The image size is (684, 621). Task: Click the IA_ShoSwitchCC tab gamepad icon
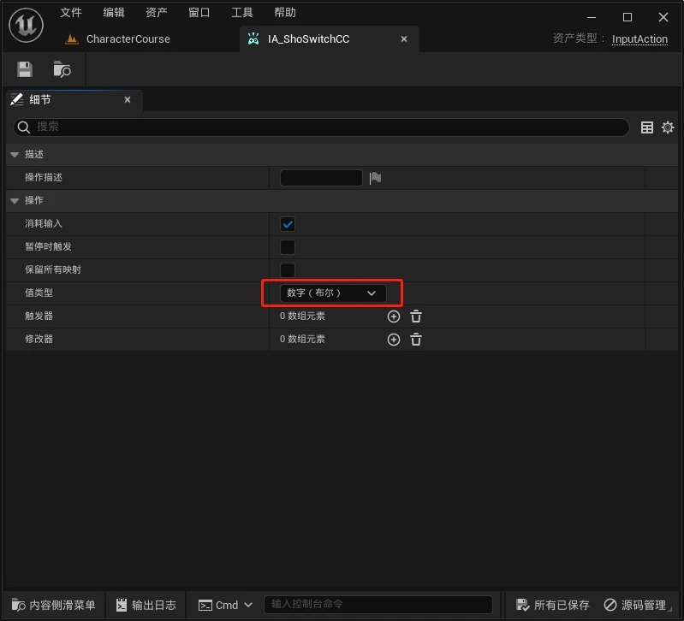(253, 38)
